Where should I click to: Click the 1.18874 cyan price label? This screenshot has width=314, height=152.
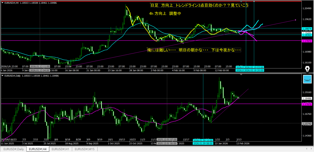306,28
